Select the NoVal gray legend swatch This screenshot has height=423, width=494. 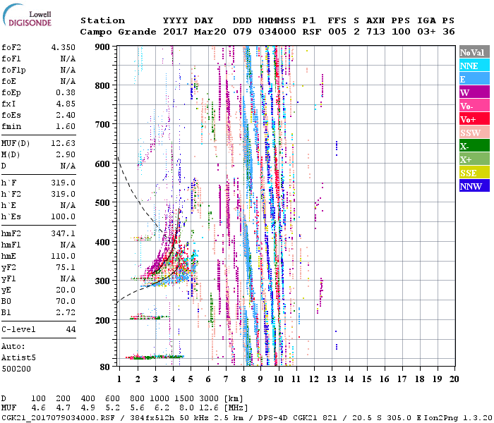pos(474,52)
